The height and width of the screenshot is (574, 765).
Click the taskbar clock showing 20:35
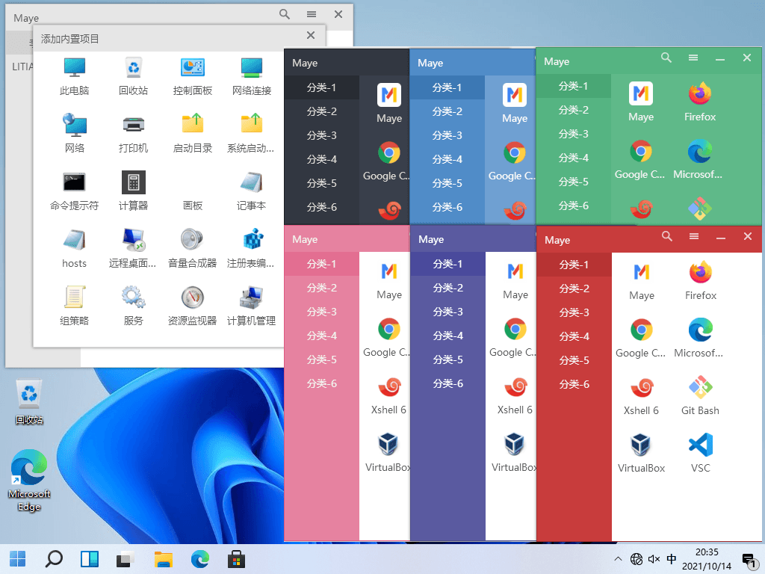pos(707,559)
